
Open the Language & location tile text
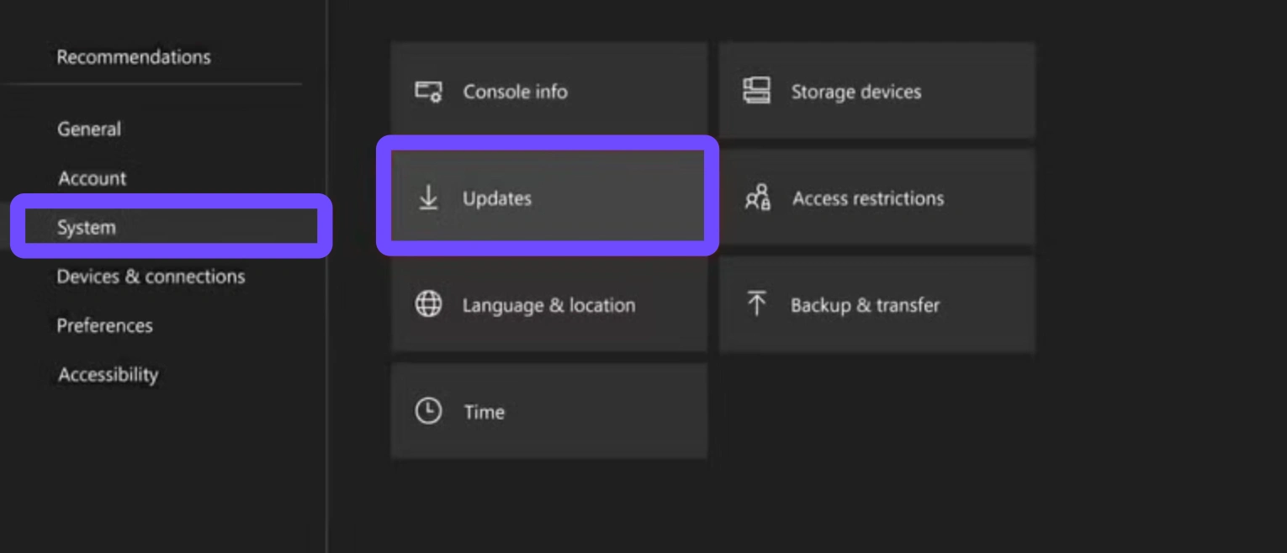[x=548, y=305]
